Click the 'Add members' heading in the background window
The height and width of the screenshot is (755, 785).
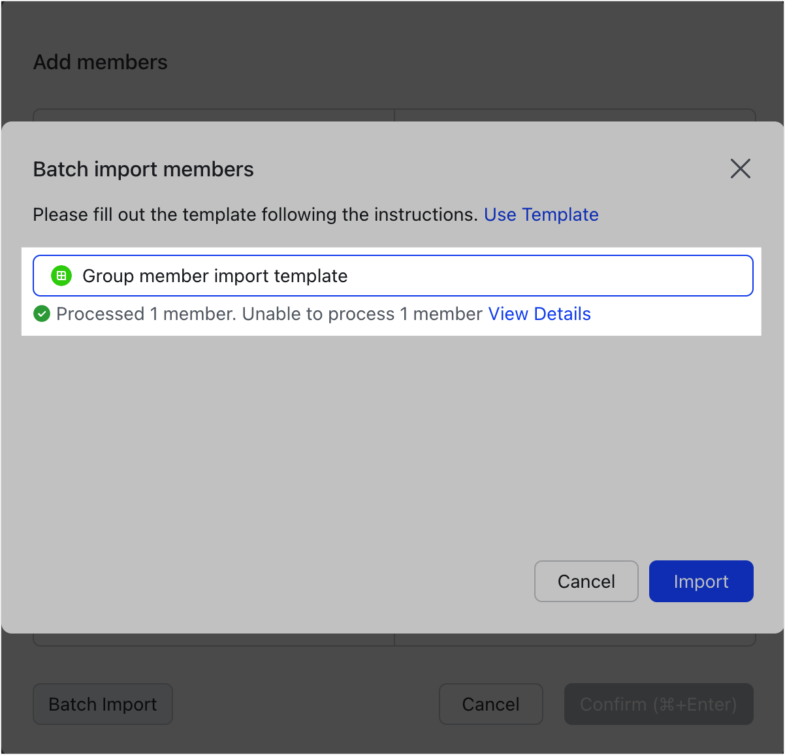click(x=101, y=62)
